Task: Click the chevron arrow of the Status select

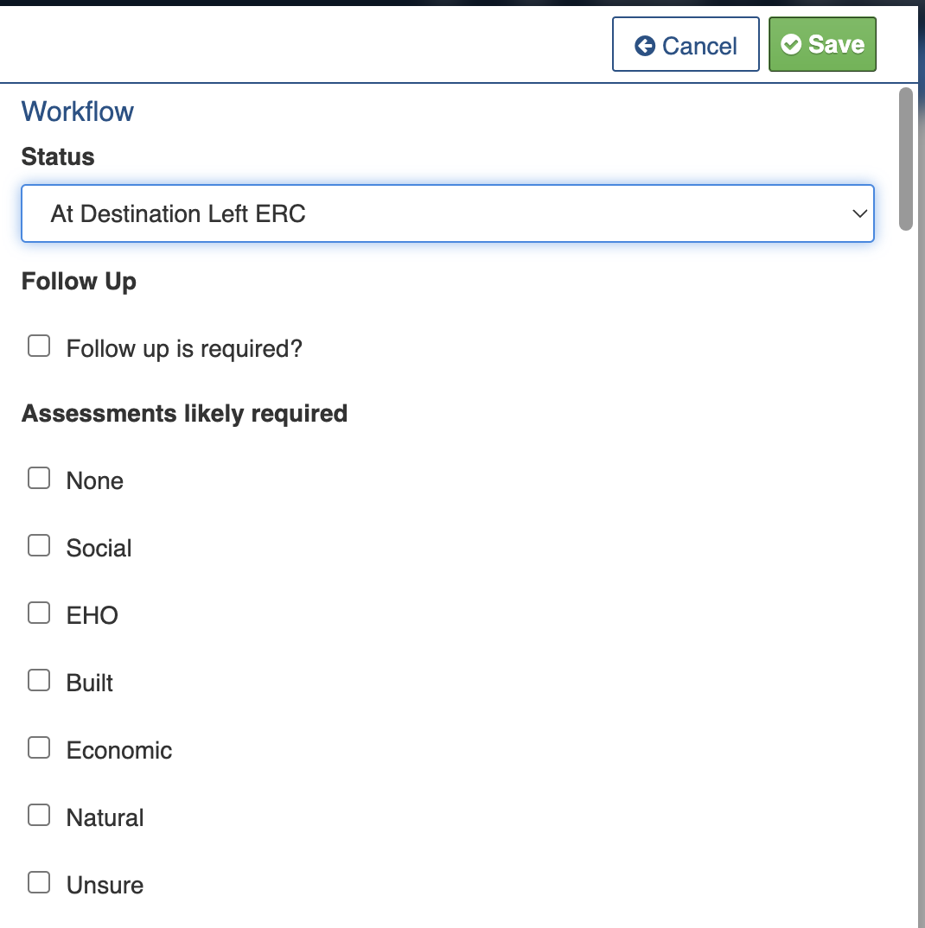Action: pos(859,213)
